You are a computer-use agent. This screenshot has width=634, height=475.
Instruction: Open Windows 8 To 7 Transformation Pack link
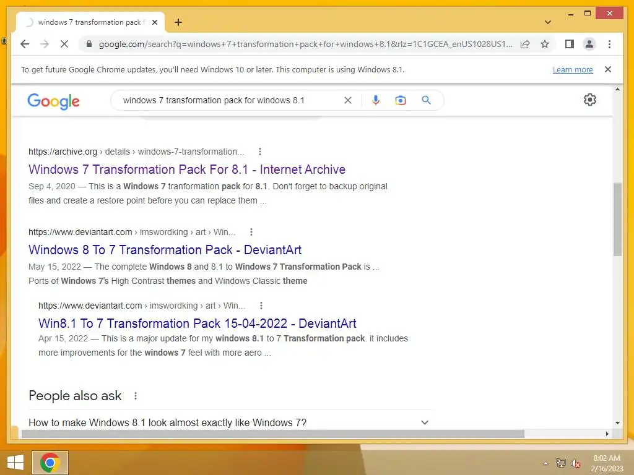[x=165, y=250]
